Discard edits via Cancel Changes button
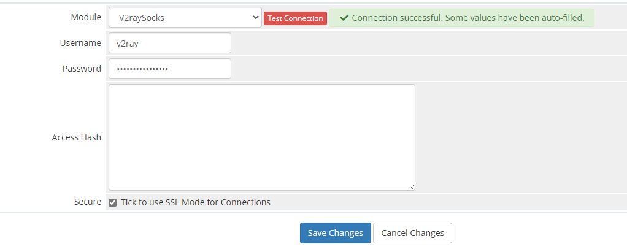Screen dimensions: 627x252 412,233
